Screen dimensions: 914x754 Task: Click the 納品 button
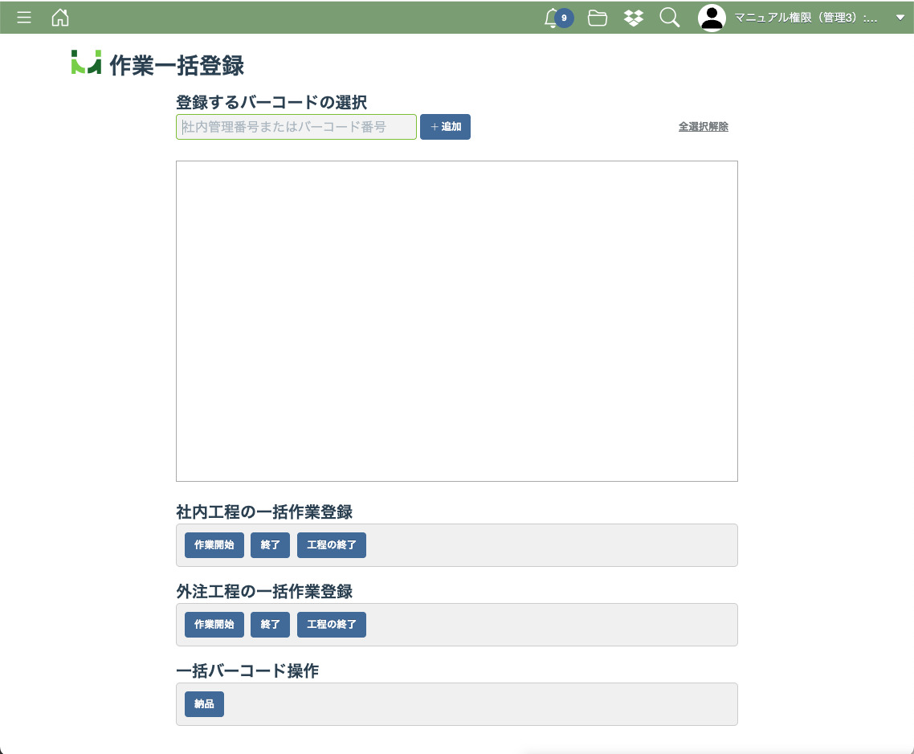[204, 703]
